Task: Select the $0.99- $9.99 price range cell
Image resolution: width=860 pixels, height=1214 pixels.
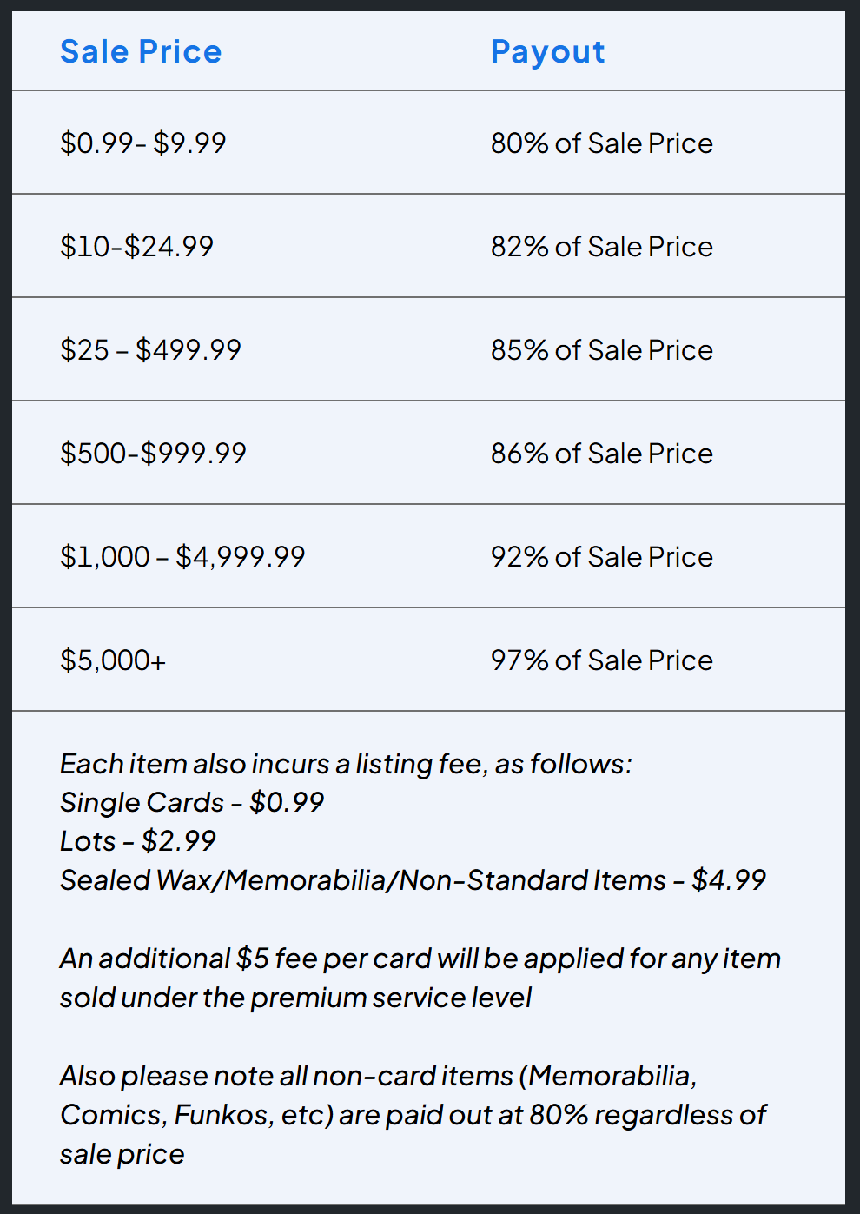Action: (143, 143)
